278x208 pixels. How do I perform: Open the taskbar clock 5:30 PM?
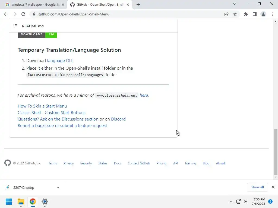(x=258, y=201)
